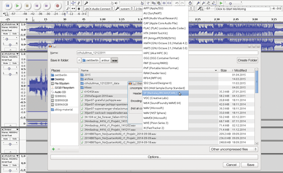Click the Zoom Out icon
This screenshot has height=173, width=283.
tap(203, 3)
